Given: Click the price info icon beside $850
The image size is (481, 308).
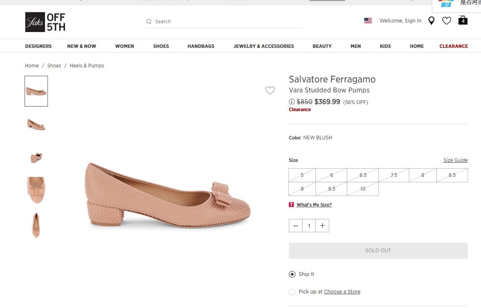Looking at the screenshot, I should point(292,102).
